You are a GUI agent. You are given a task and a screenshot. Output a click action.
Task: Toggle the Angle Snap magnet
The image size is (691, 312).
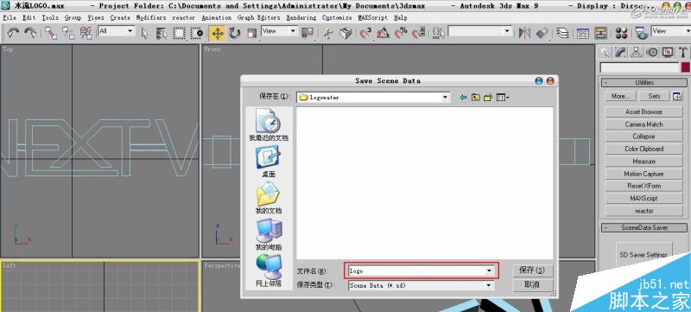point(383,33)
